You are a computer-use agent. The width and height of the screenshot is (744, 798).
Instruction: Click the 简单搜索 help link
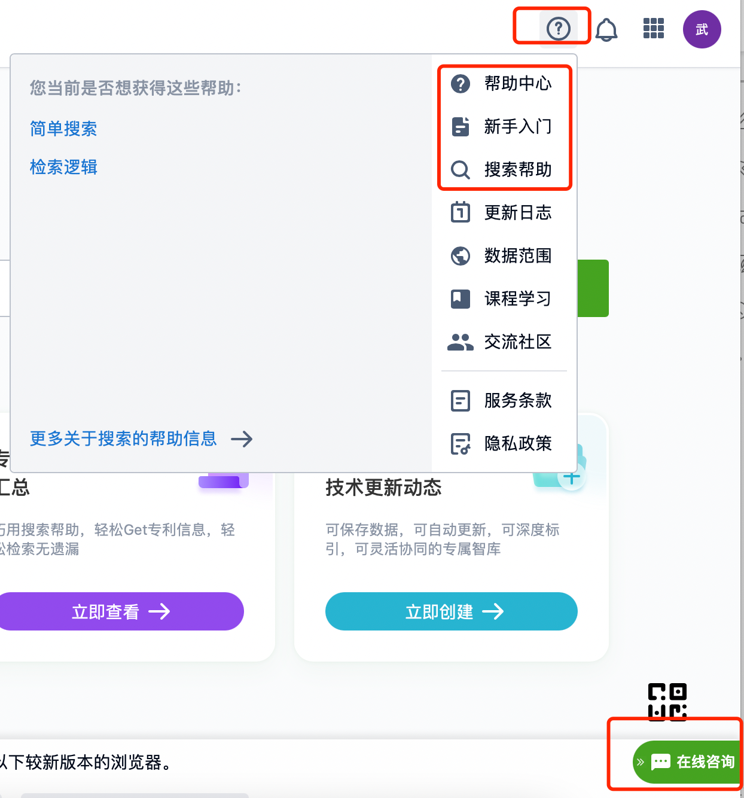pyautogui.click(x=63, y=129)
